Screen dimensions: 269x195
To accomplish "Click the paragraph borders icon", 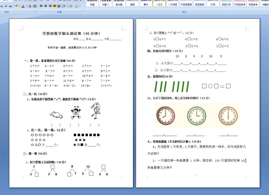I will pyautogui.click(x=76, y=6).
